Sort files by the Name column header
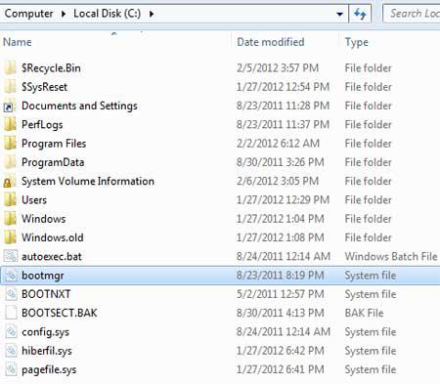Screen dimensions: 440x384 pos(18,42)
